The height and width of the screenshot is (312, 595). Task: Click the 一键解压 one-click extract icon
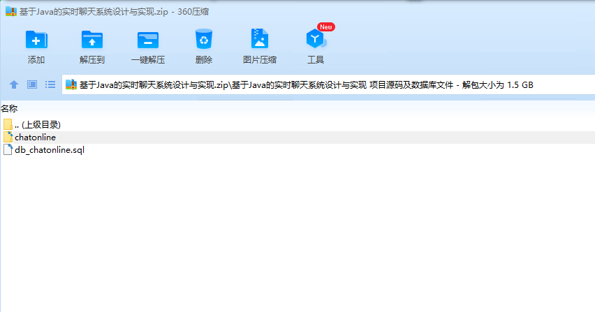(x=147, y=40)
